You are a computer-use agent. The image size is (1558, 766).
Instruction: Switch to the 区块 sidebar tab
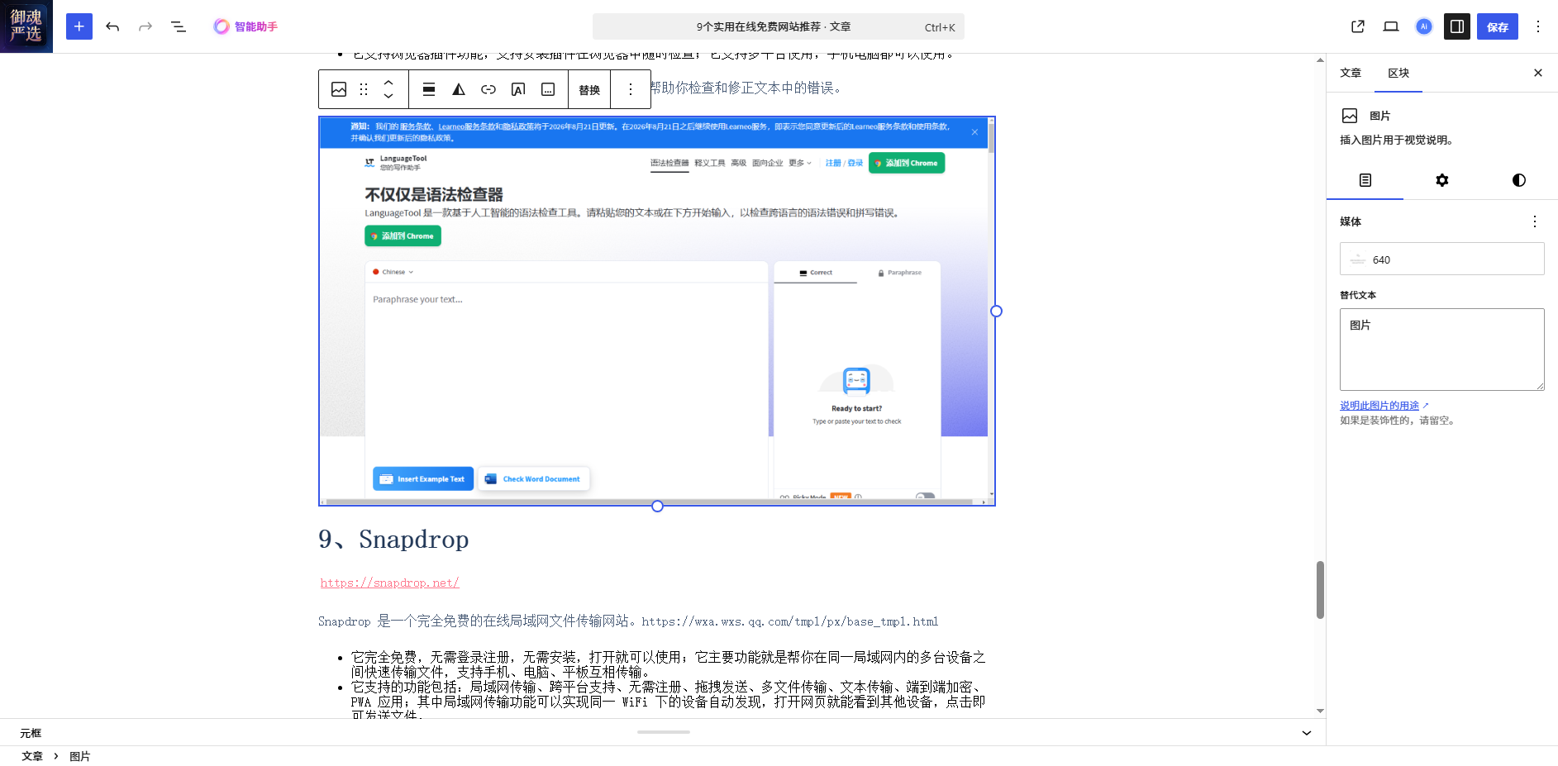pos(1398,73)
